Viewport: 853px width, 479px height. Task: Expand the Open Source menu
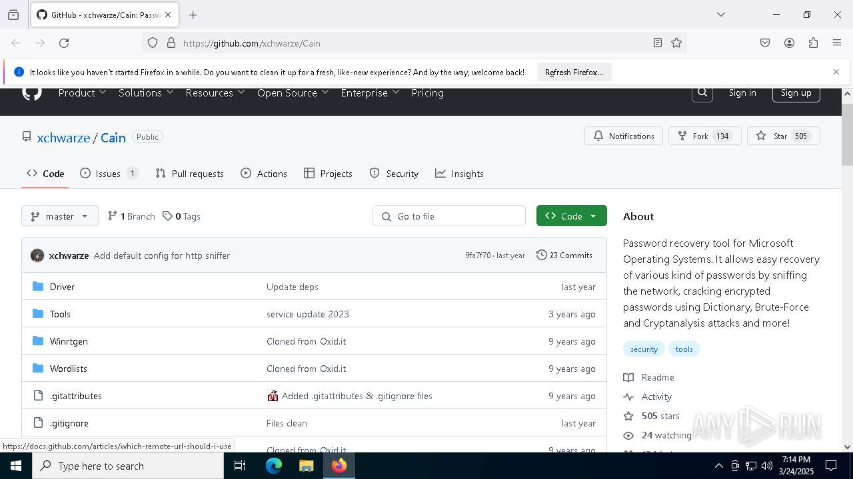coord(293,93)
